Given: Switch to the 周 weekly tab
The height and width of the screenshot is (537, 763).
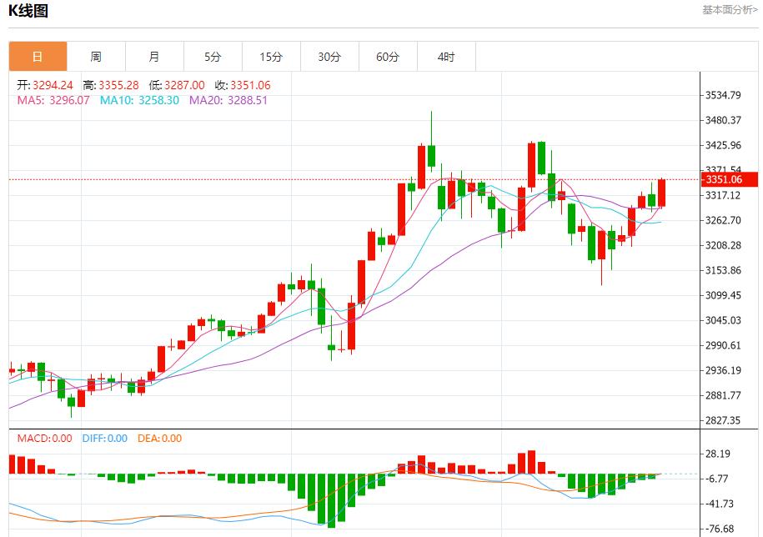Looking at the screenshot, I should (96, 57).
